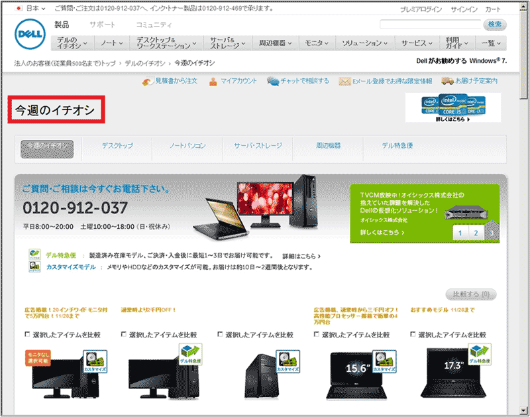Select the 今週のイチオシ category tab
Image resolution: width=530 pixels, height=417 pixels.
pyautogui.click(x=47, y=149)
